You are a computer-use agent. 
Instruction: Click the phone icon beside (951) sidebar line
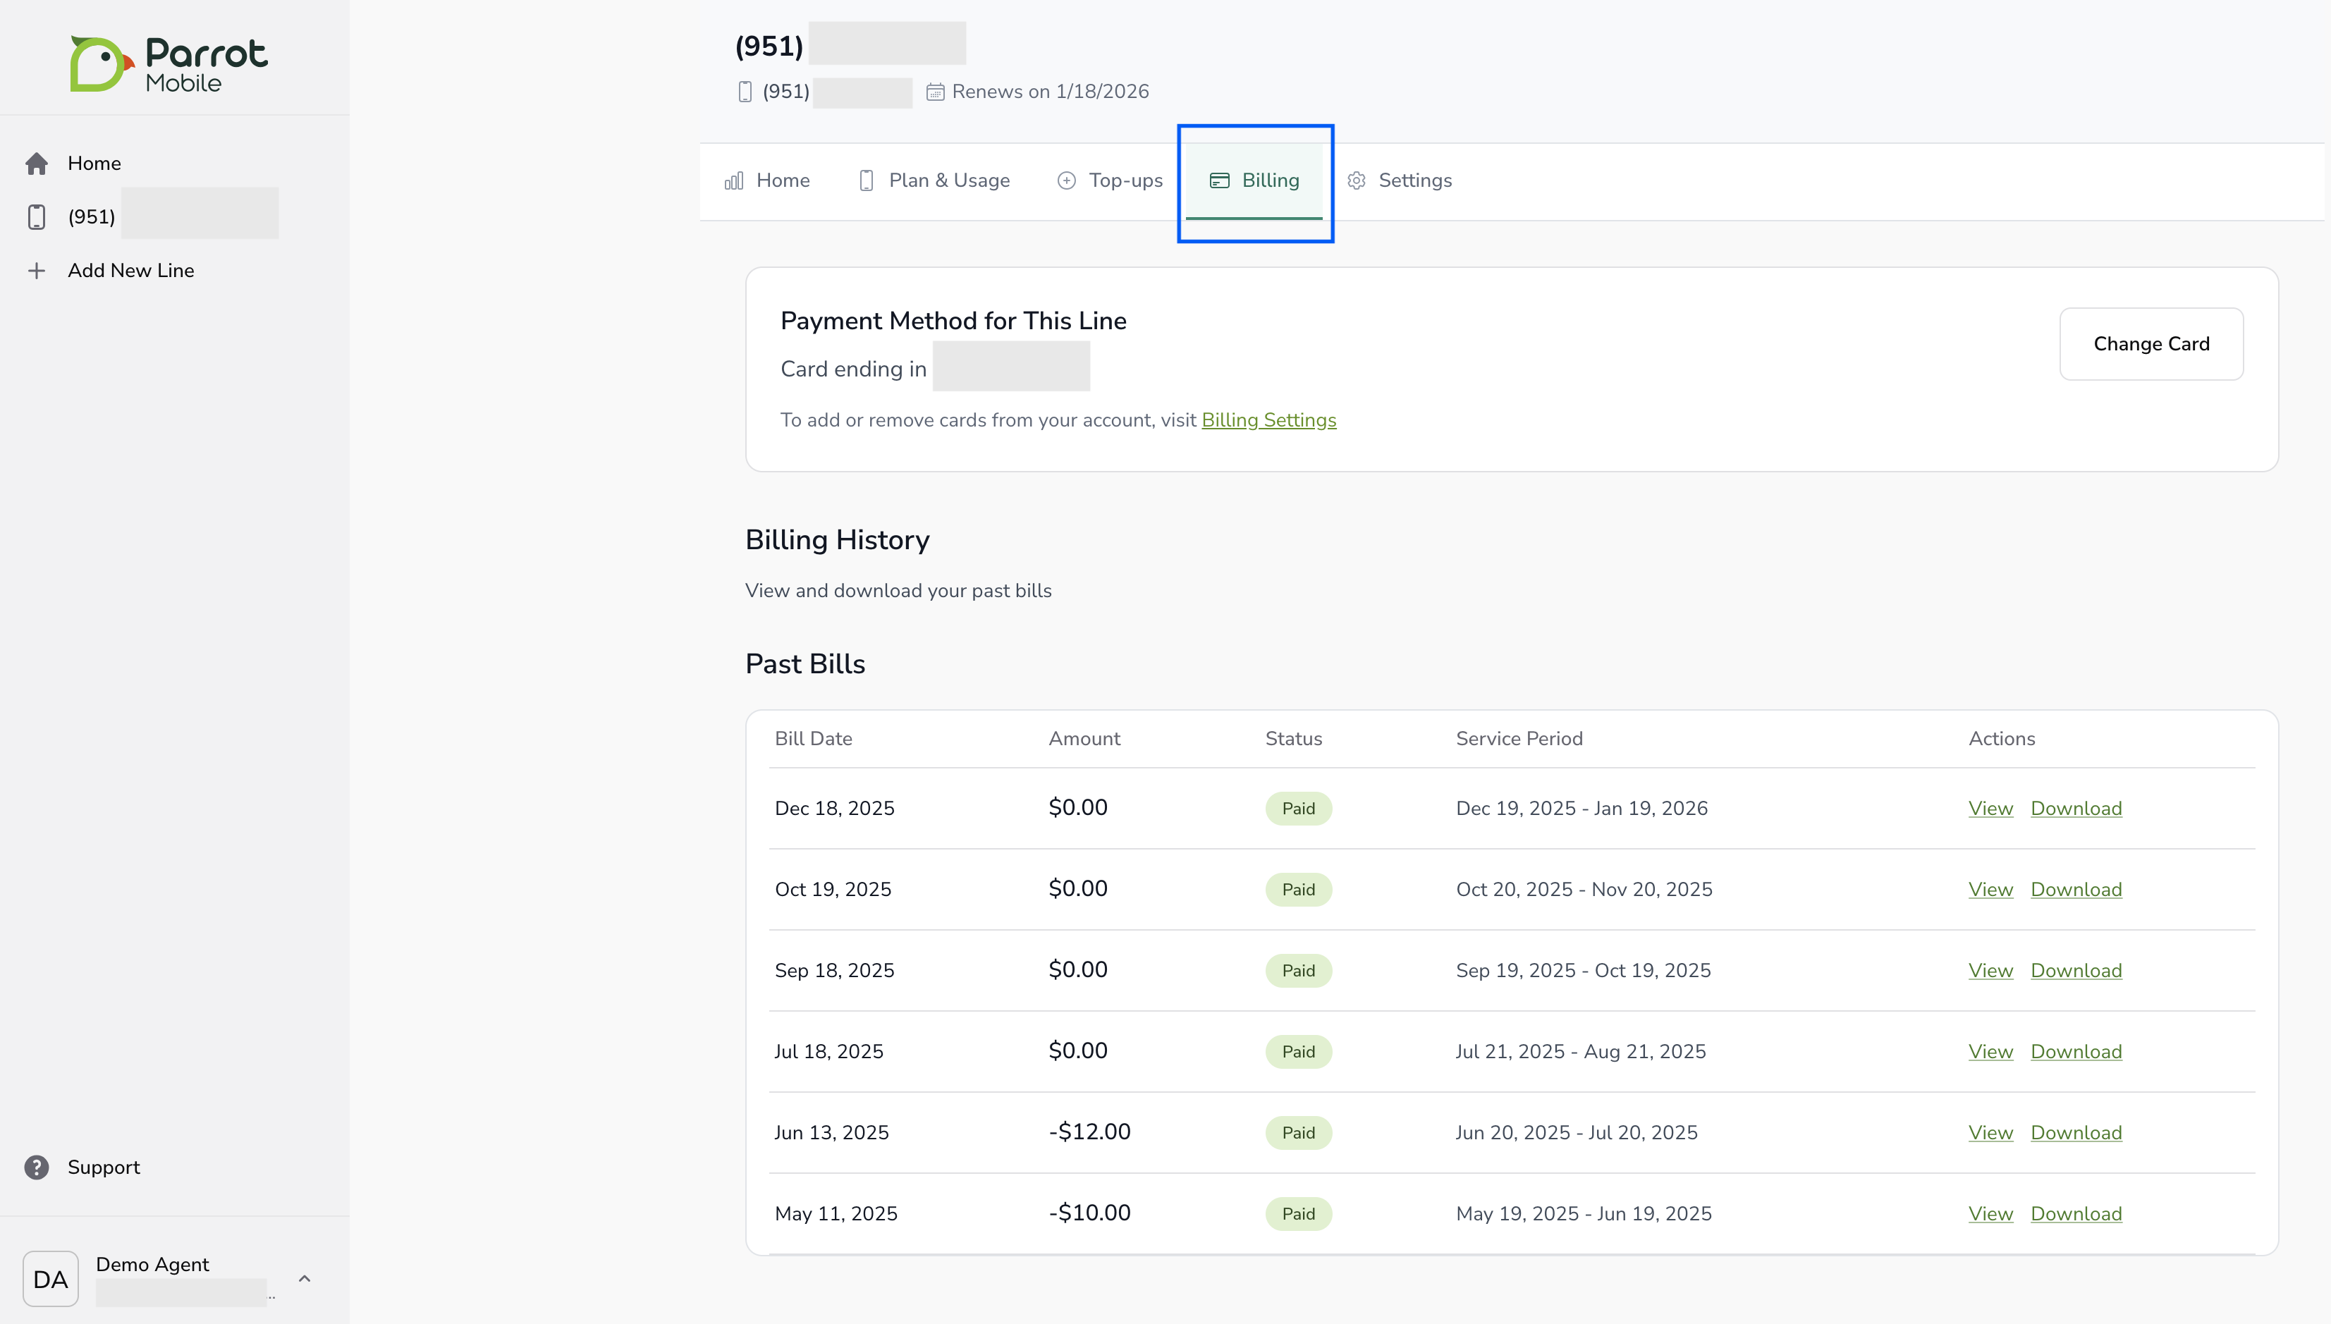point(37,217)
